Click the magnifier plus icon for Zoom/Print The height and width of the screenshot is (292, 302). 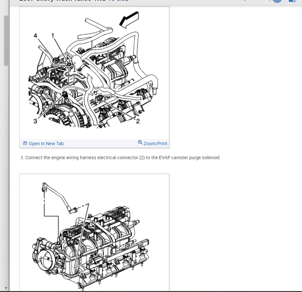[x=140, y=143]
